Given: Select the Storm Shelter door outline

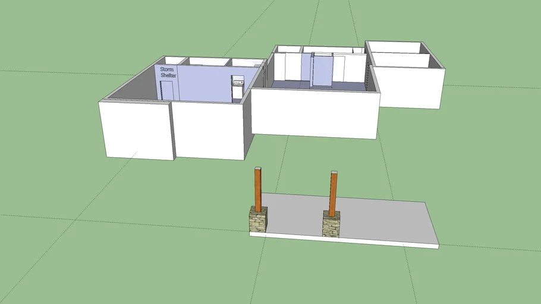Looking at the screenshot, I should click(x=167, y=90).
